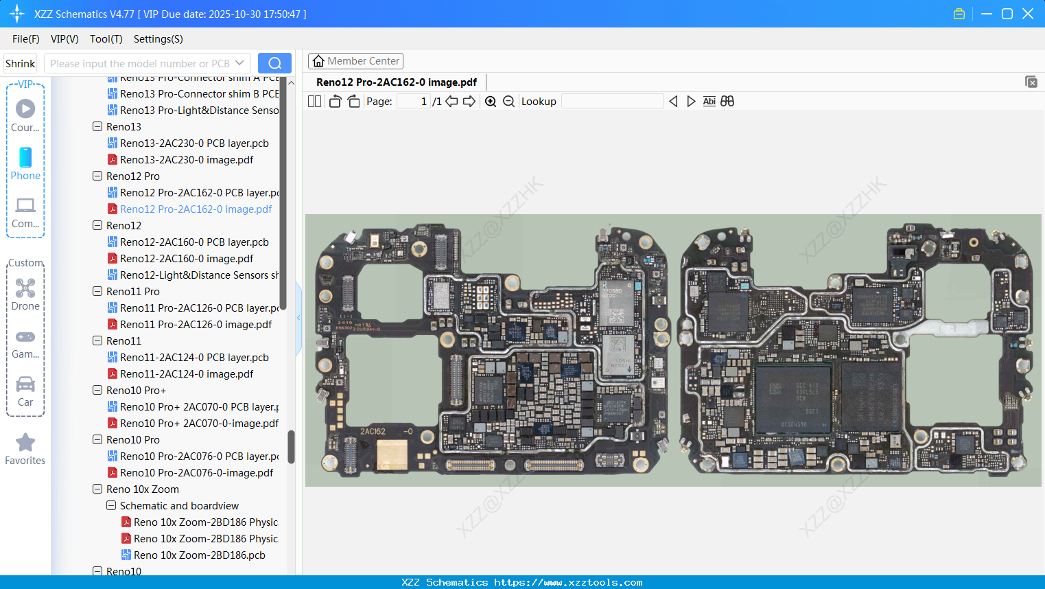
Task: Open the Drone category
Action: (x=25, y=294)
